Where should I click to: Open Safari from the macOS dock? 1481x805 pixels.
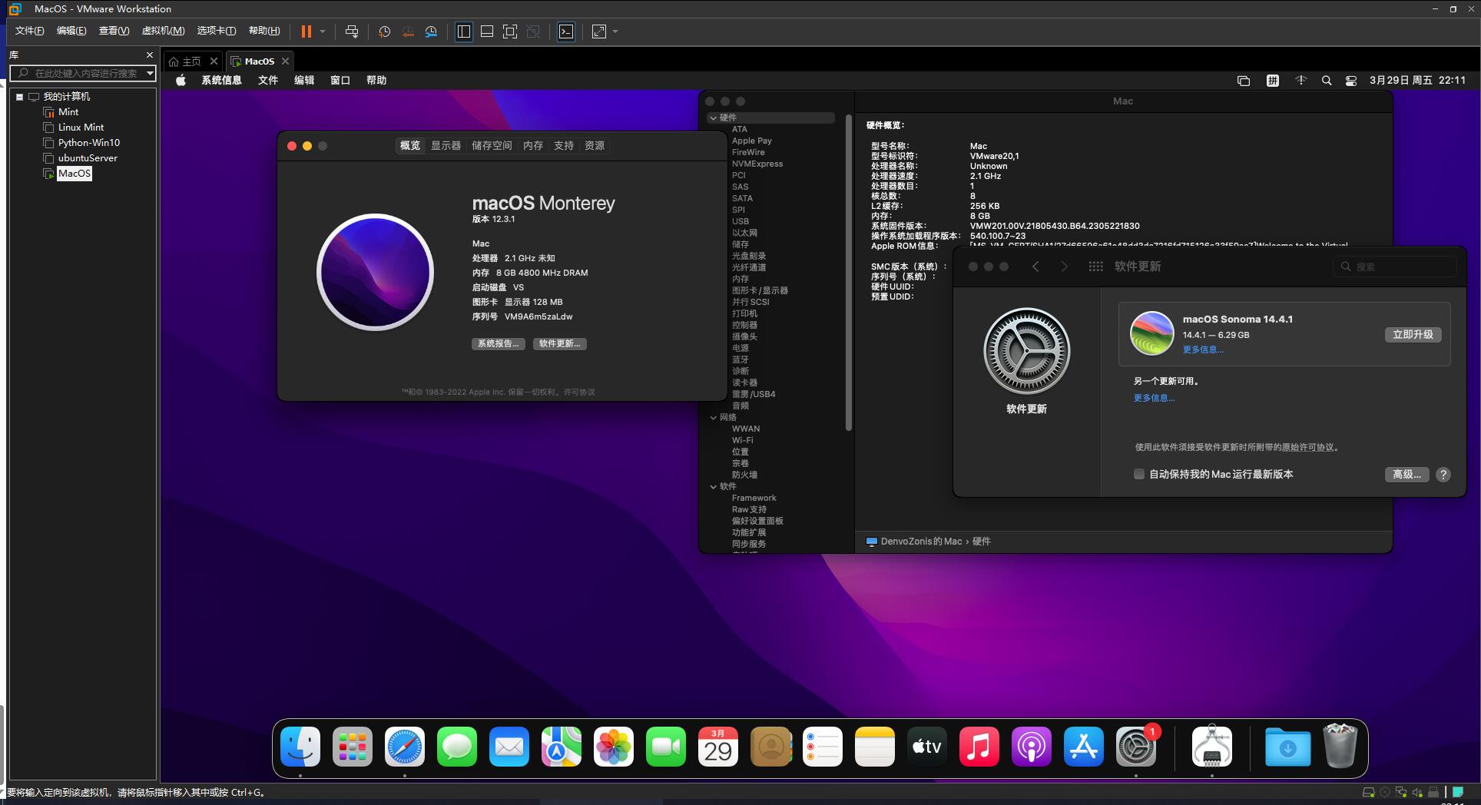(x=405, y=747)
